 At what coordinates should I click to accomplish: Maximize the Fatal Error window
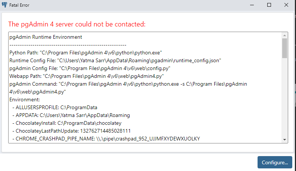coord(269,5)
